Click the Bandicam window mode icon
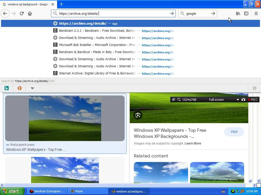Screen dimensions: 261x195 pyautogui.click(x=173, y=100)
